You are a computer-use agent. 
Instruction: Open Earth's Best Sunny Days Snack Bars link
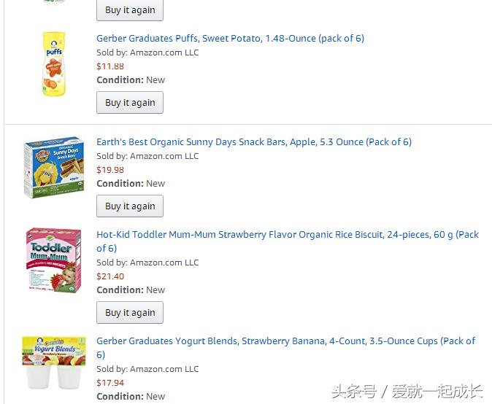click(x=254, y=142)
